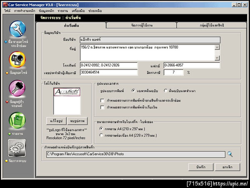Click the จัดการระบบ sidebar label
The width and height of the screenshot is (250, 188).
pyautogui.click(x=17, y=161)
